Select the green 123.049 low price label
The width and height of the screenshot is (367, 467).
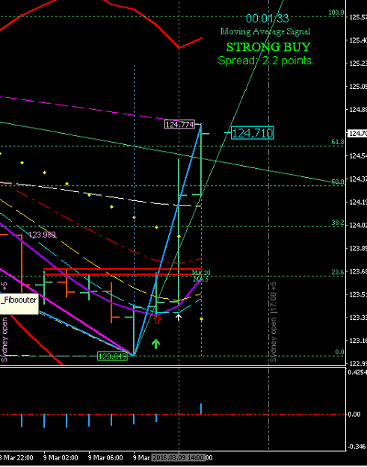(x=112, y=356)
